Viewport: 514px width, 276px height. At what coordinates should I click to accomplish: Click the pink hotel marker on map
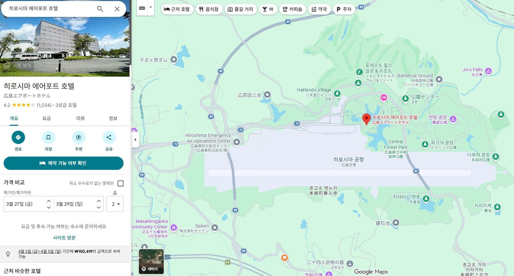384,98
